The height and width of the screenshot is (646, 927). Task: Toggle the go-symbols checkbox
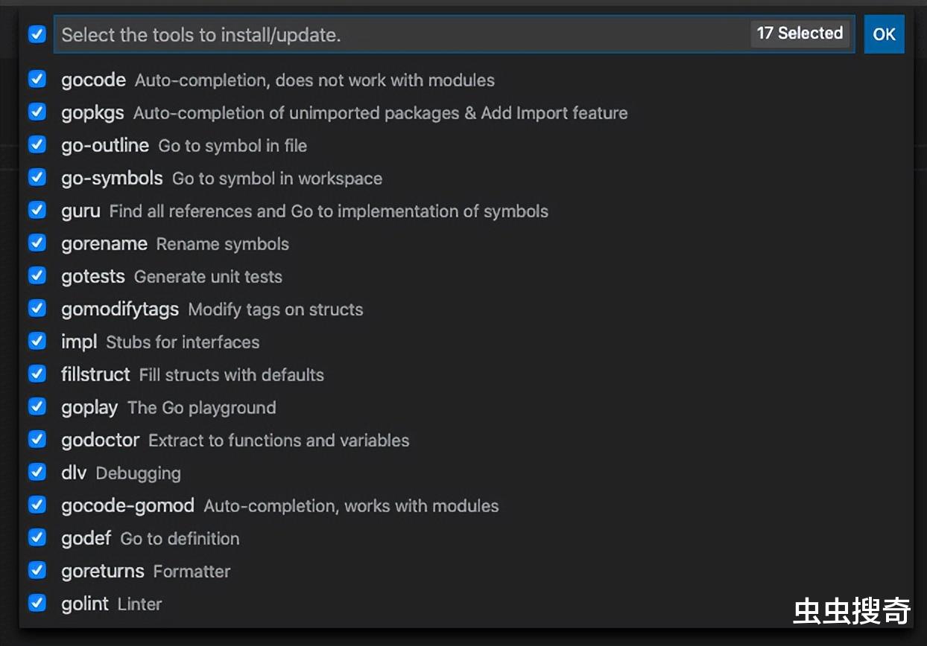[x=37, y=177]
